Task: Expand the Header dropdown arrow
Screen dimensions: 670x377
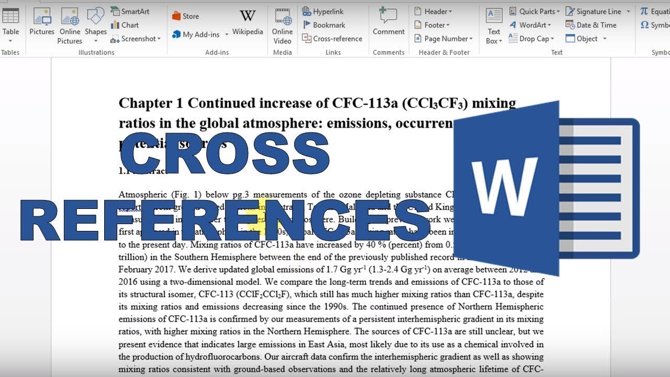Action: tap(450, 12)
